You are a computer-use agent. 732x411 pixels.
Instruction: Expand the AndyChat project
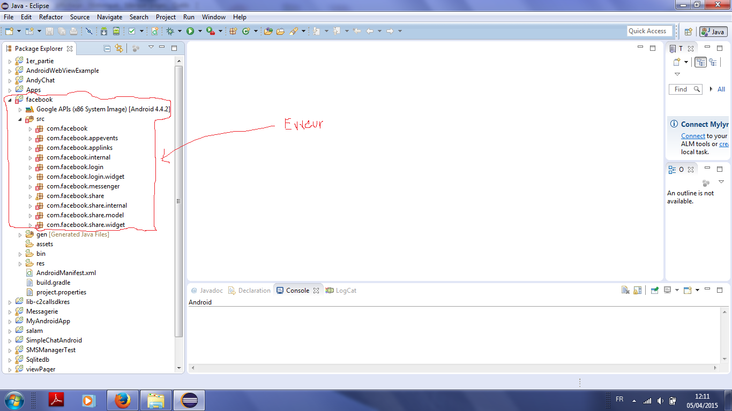(10, 80)
